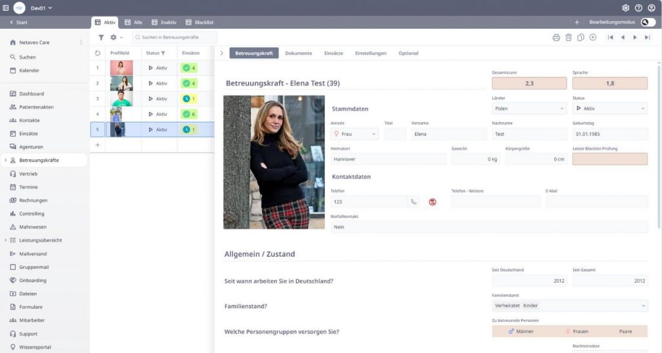Expand the Familienstand dropdown

[569, 306]
